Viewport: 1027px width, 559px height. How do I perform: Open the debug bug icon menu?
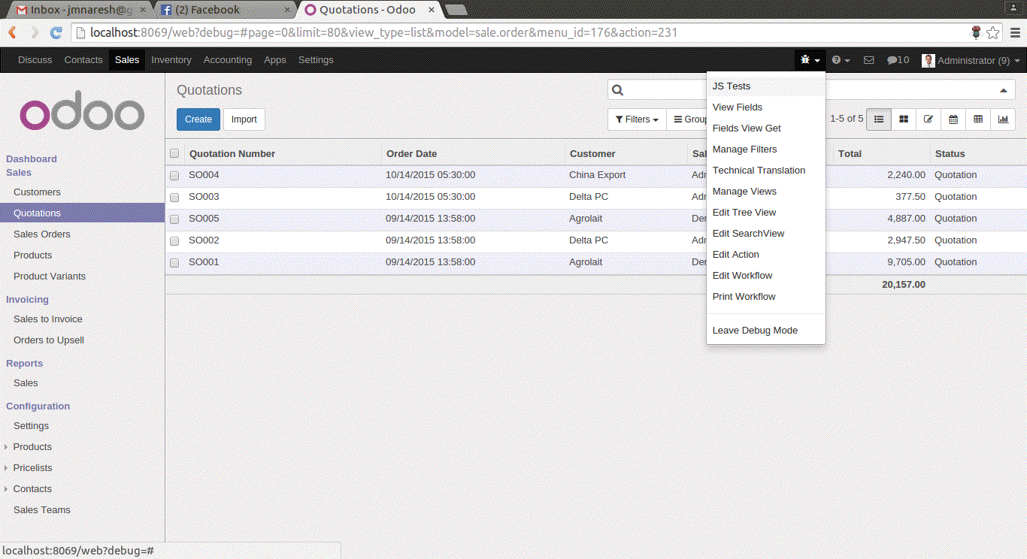click(x=810, y=60)
